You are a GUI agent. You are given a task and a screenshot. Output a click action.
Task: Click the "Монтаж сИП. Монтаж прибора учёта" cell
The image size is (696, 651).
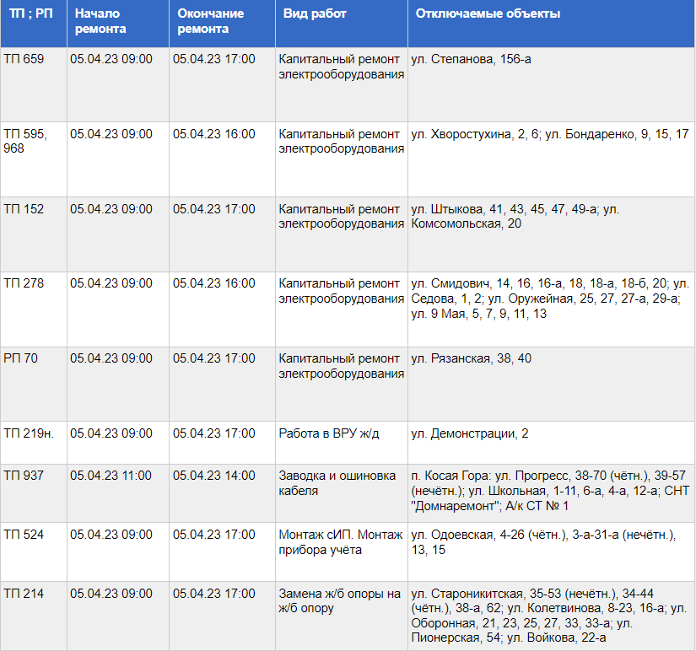coord(337,541)
